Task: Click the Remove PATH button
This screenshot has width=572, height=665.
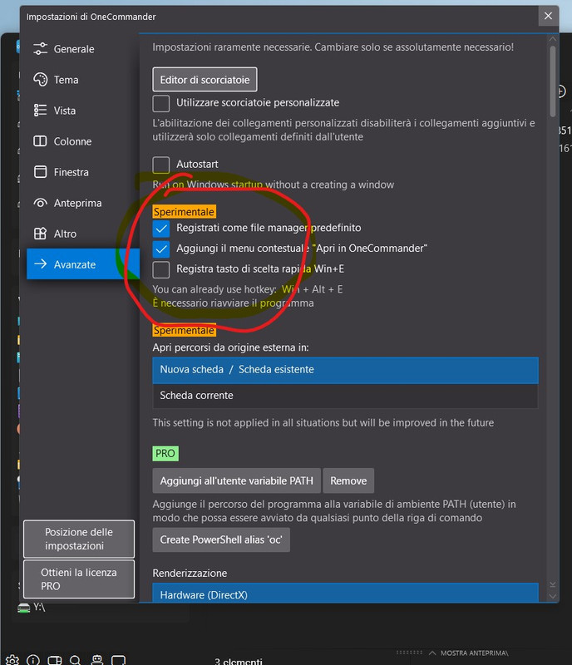Action: tap(348, 480)
